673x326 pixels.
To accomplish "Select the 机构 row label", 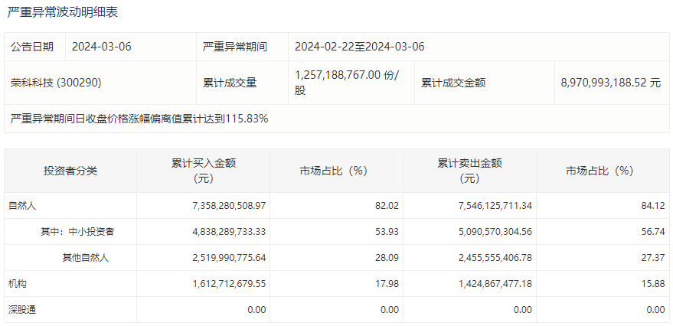I will [x=18, y=284].
